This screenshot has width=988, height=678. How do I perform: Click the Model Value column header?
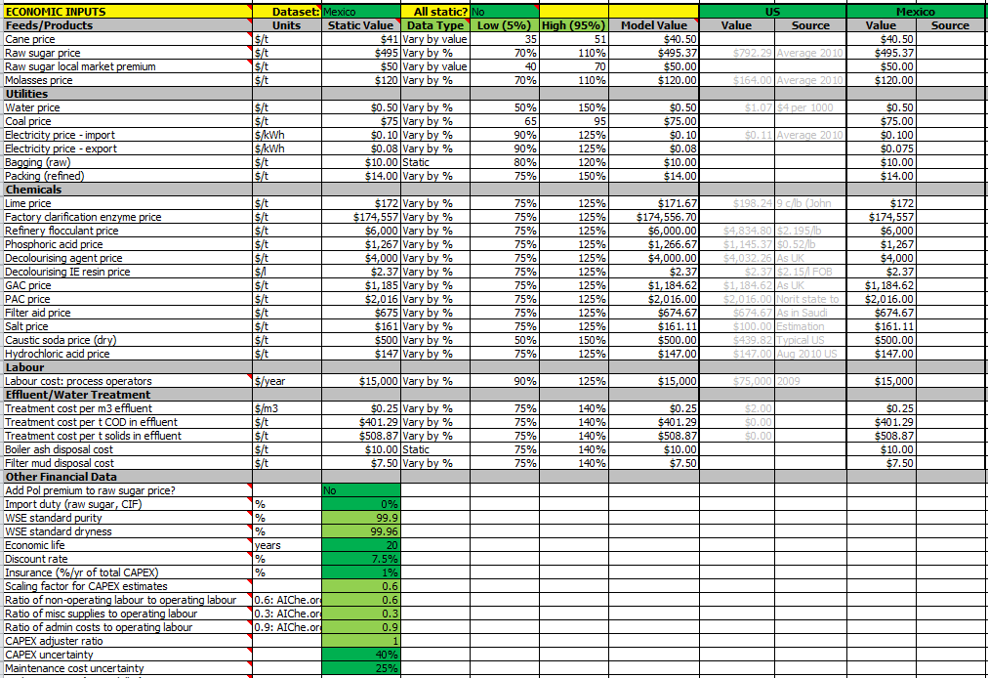(654, 25)
